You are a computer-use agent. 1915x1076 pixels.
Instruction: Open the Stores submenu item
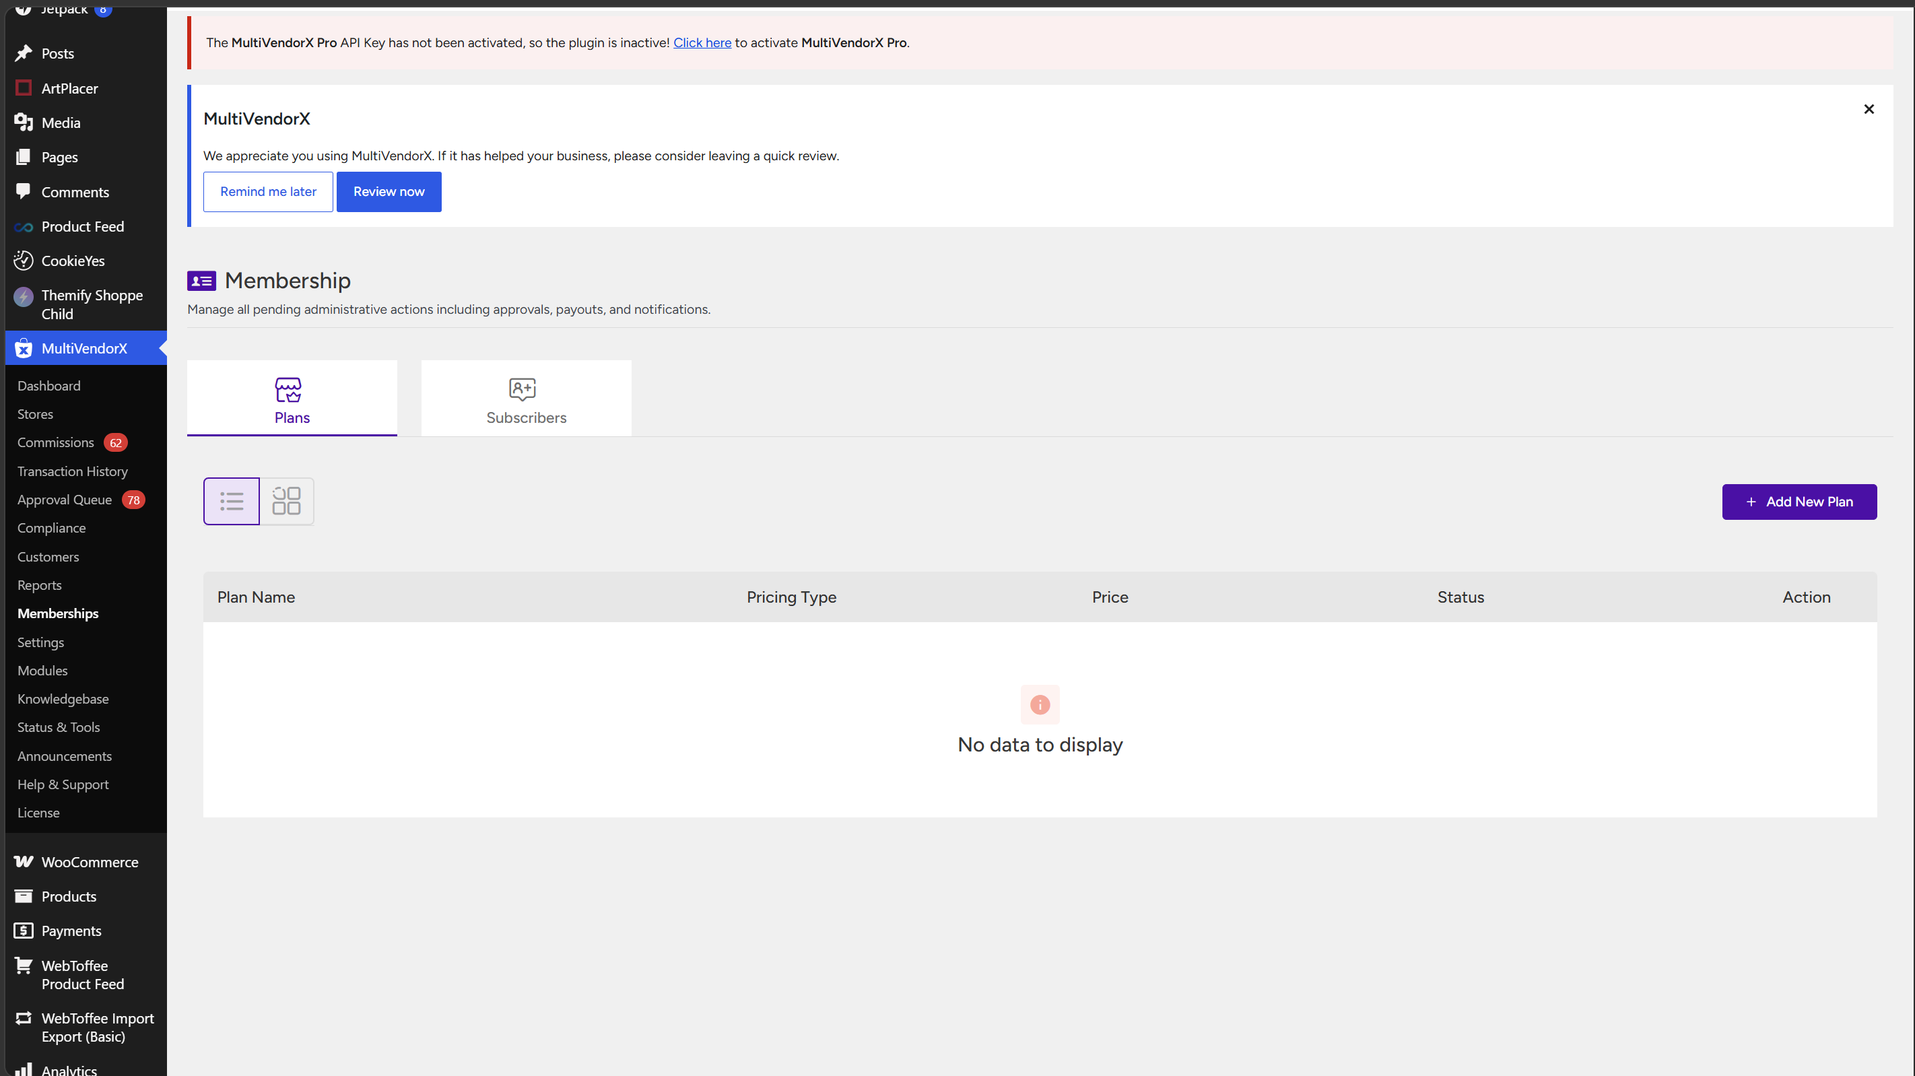tap(35, 414)
